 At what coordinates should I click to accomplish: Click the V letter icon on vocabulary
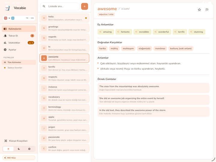(44, 98)
